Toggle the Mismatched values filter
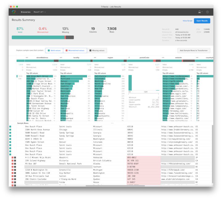222x199 pixels. tap(75, 51)
